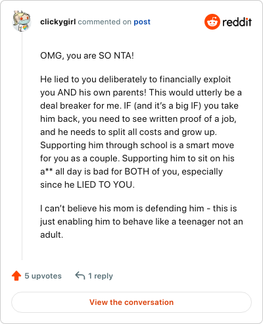
Task: Click the clickygirl avatar image
Action: 22,21
